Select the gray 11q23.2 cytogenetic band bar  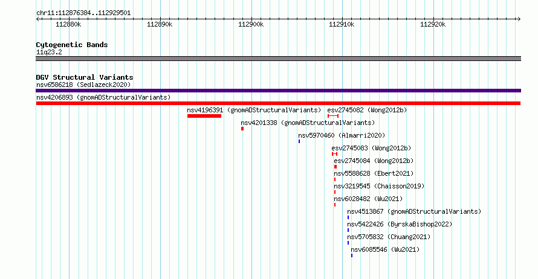(278, 59)
